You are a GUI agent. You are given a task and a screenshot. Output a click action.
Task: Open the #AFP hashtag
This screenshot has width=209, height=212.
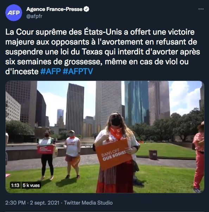pyautogui.click(x=51, y=71)
